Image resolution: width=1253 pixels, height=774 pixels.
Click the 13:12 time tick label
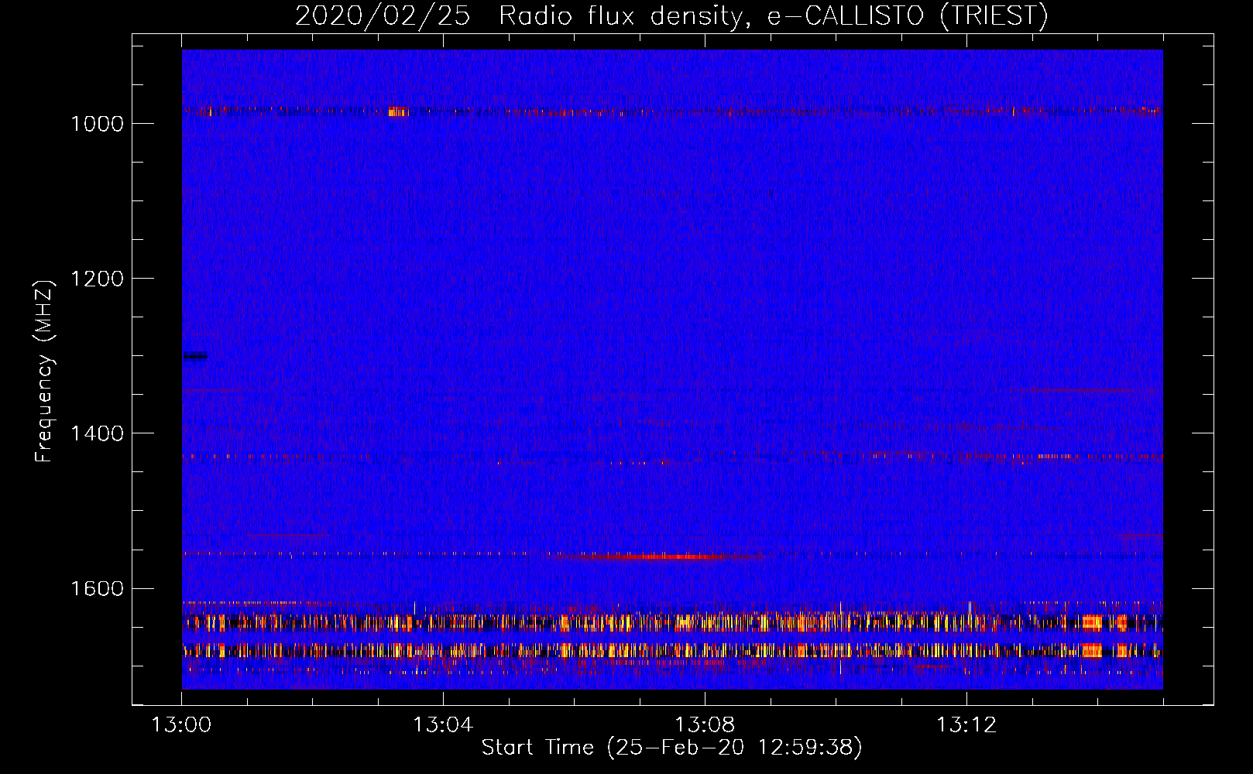[x=966, y=725]
